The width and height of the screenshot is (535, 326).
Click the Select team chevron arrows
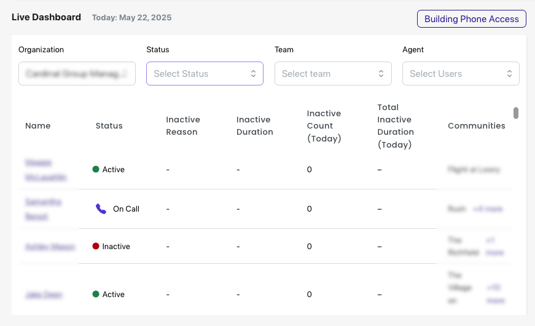coord(381,73)
